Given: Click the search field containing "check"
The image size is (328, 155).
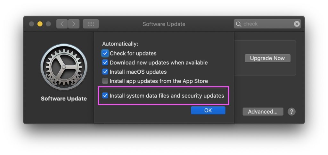Looking at the screenshot, I should pos(267,24).
